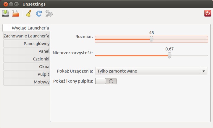Switch to the Okna tab
The width and height of the screenshot is (213, 128).
(x=27, y=66)
